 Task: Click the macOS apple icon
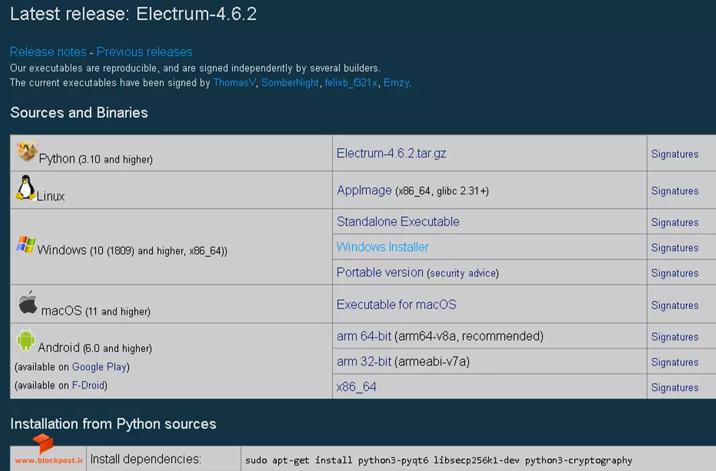[x=28, y=302]
